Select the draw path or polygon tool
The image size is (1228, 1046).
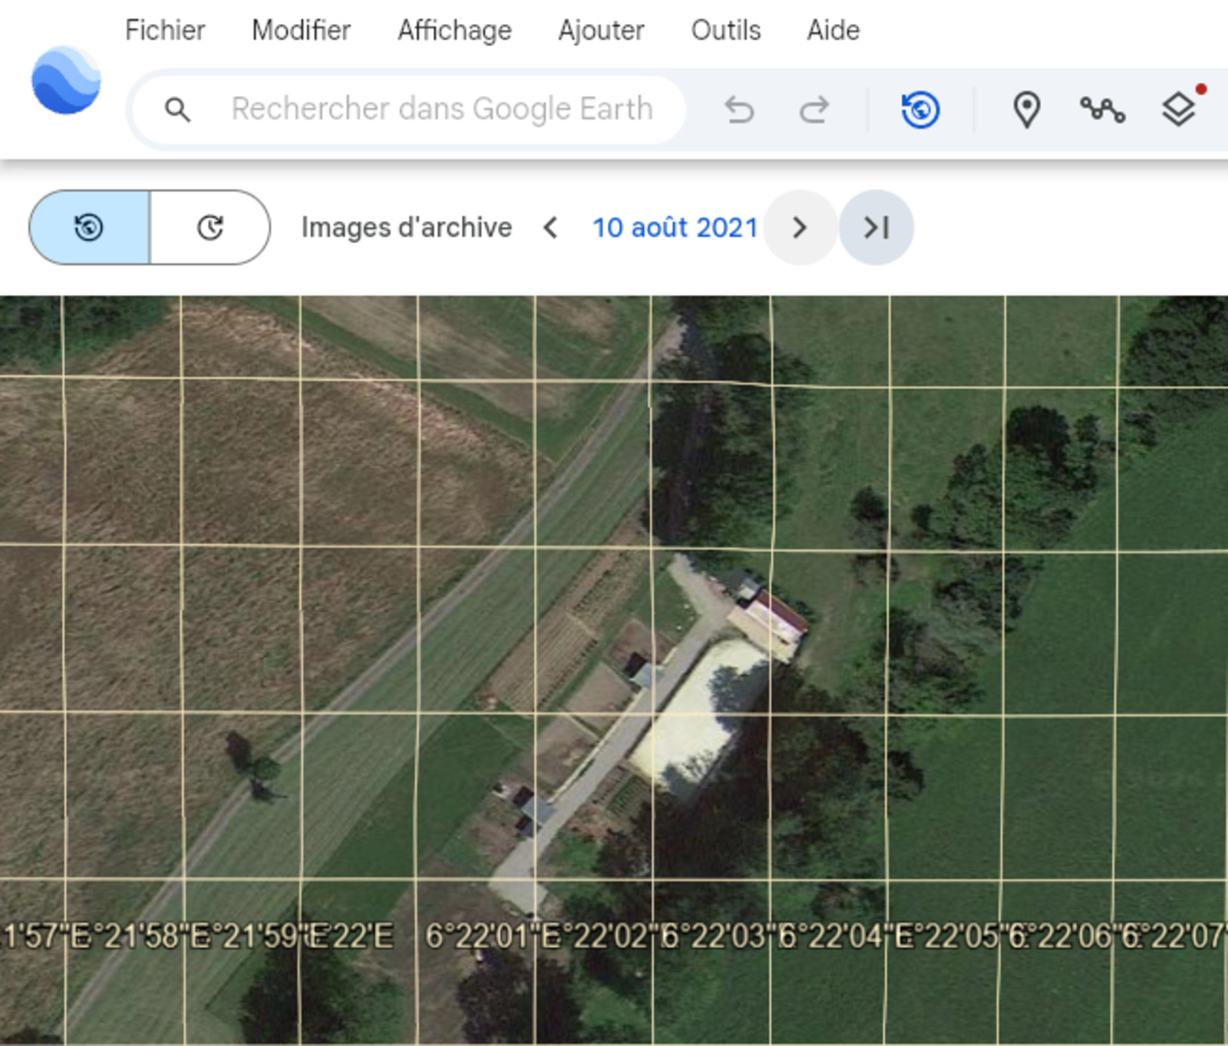tap(1102, 110)
